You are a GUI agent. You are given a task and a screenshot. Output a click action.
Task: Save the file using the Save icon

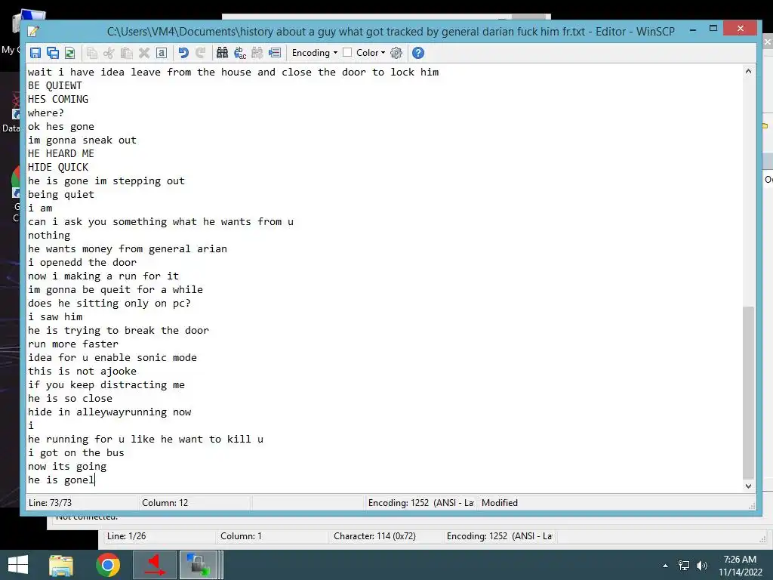point(35,53)
